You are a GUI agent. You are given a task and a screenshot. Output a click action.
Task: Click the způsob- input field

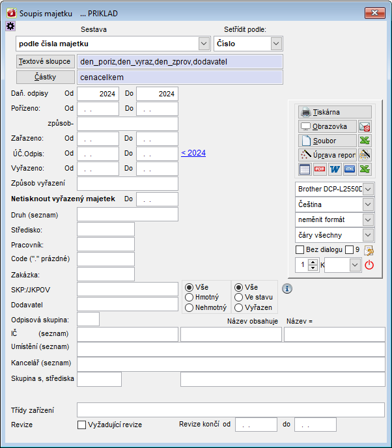pyautogui.click(x=128, y=124)
